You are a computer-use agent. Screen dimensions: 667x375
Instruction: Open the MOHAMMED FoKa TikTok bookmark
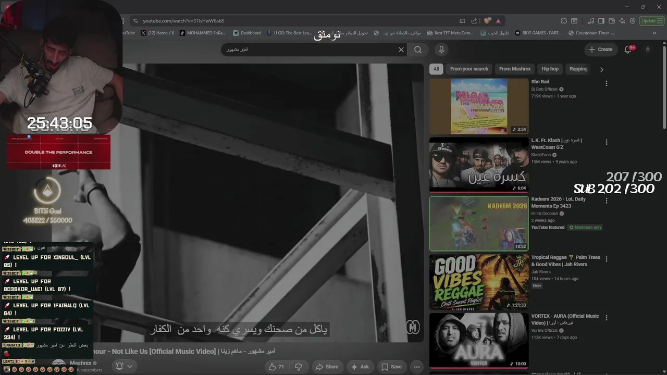[203, 33]
